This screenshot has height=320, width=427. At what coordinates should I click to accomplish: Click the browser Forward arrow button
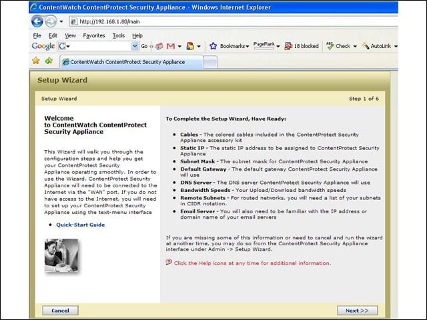(51, 21)
